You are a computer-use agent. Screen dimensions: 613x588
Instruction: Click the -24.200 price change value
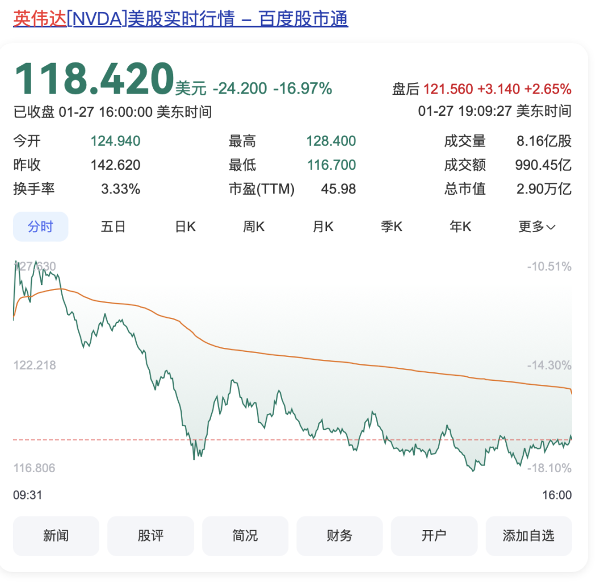240,89
